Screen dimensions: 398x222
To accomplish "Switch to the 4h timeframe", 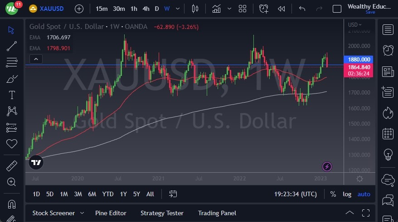I will [146, 9].
